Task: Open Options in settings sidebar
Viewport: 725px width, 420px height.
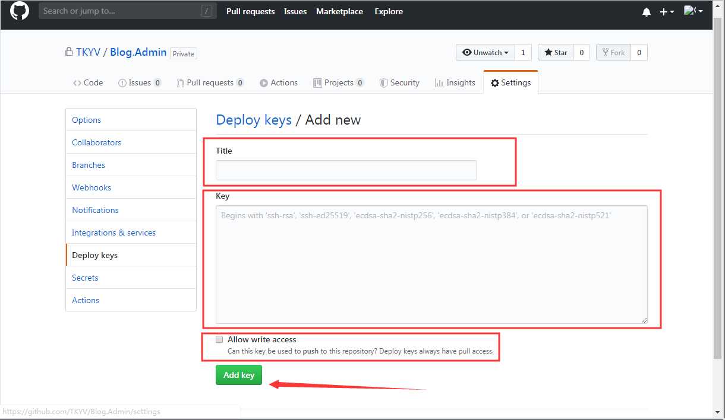Action: tap(131, 120)
